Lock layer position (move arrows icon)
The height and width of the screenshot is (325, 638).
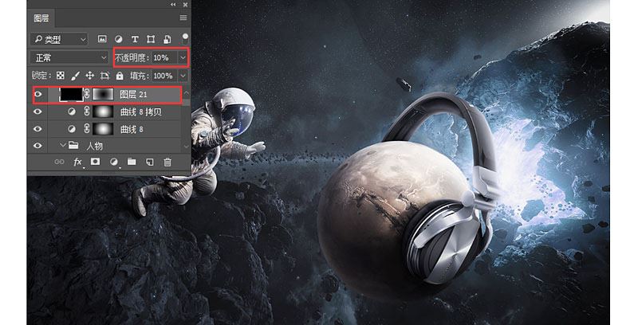point(90,76)
